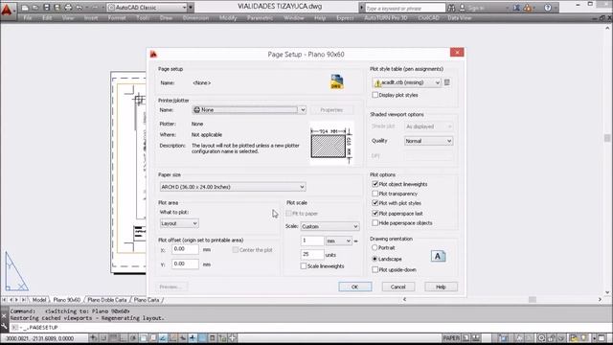Open the Format menu
613x345 pixels.
tap(117, 18)
